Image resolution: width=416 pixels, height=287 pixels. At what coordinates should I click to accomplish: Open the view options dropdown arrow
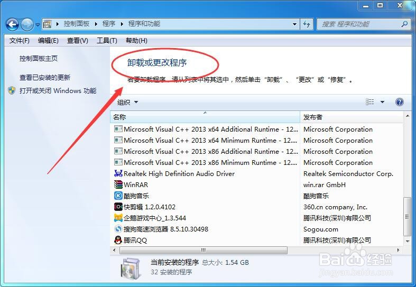pos(382,102)
